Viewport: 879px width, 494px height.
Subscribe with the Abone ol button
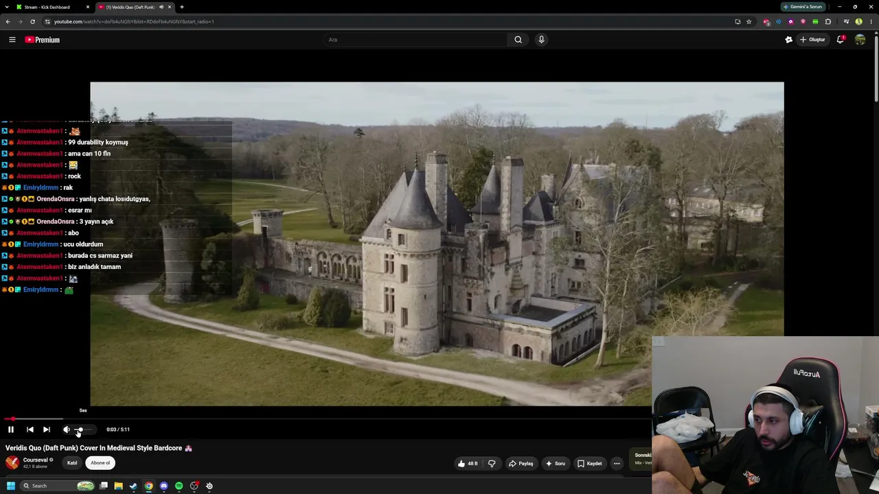[x=100, y=463]
